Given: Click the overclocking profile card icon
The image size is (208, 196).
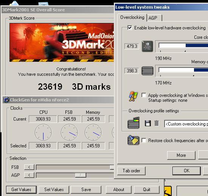Looking at the screenshot, I should point(133,123).
